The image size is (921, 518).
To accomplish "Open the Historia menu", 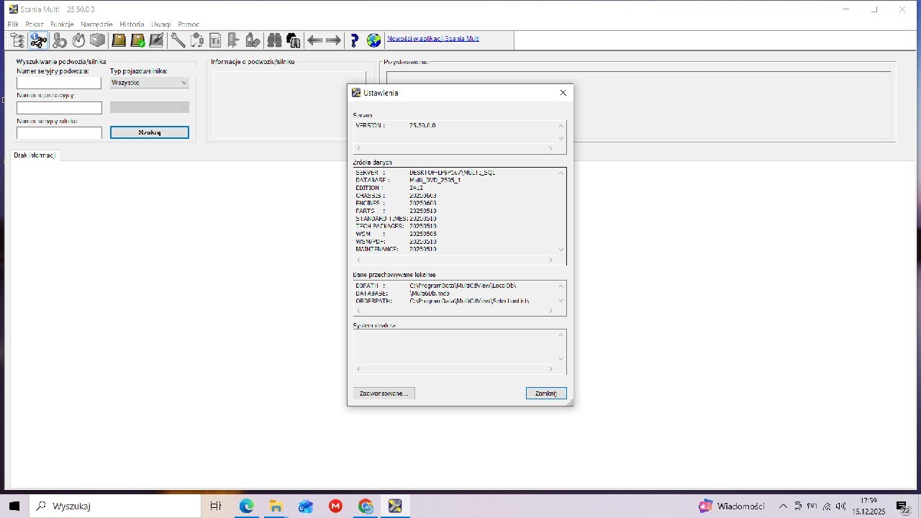I will 132,24.
